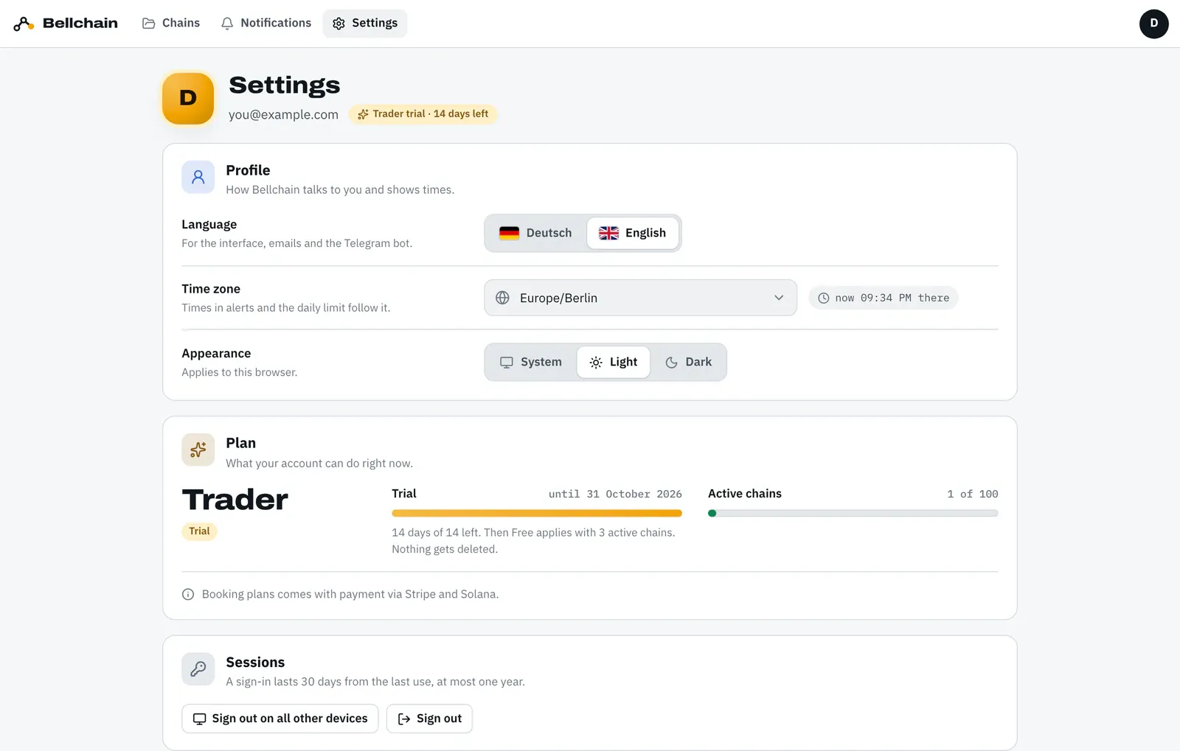The image size is (1180, 751).
Task: Select English as interface language
Action: [633, 233]
